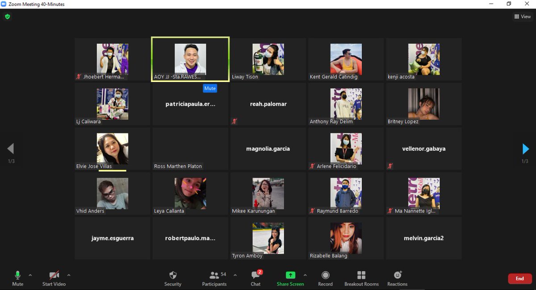Click reah.palomar participant tile
This screenshot has height=290, width=536.
click(268, 104)
